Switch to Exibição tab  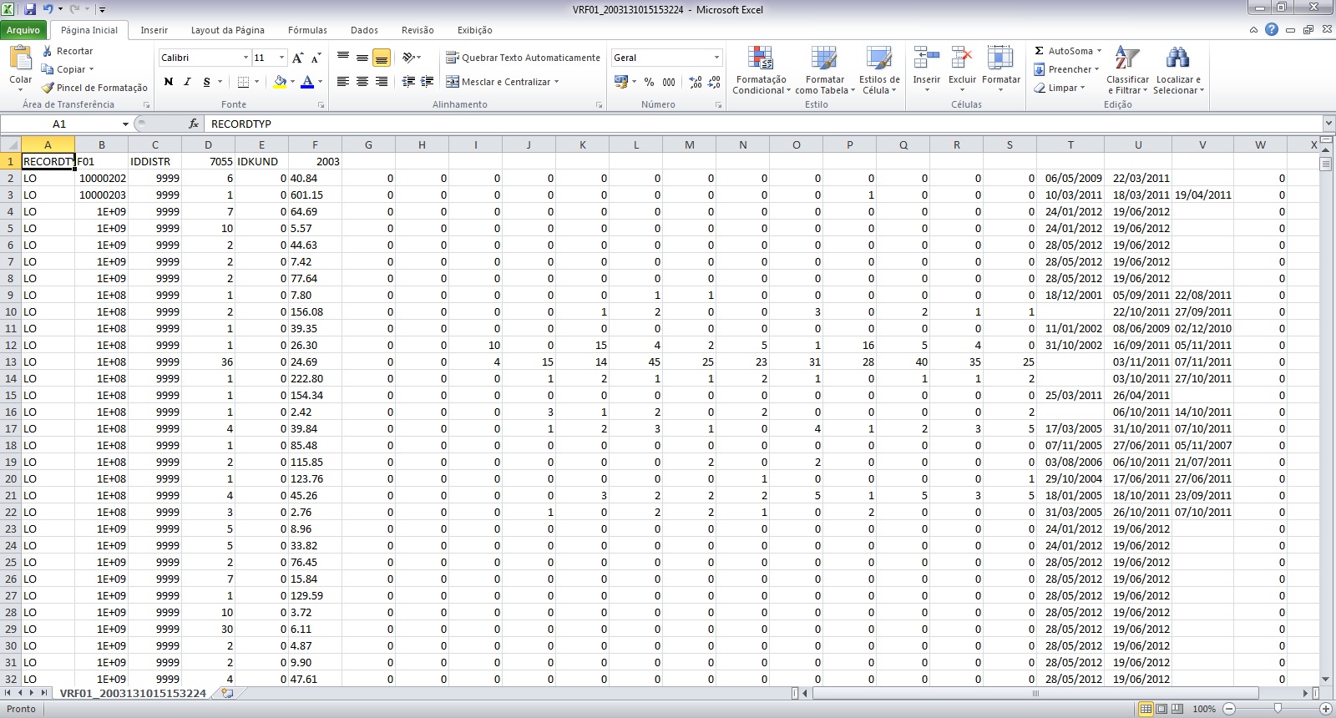(475, 30)
